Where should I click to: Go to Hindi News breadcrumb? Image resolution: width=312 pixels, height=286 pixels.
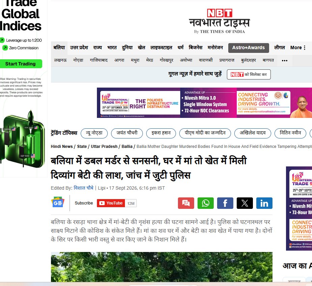pyautogui.click(x=62, y=147)
